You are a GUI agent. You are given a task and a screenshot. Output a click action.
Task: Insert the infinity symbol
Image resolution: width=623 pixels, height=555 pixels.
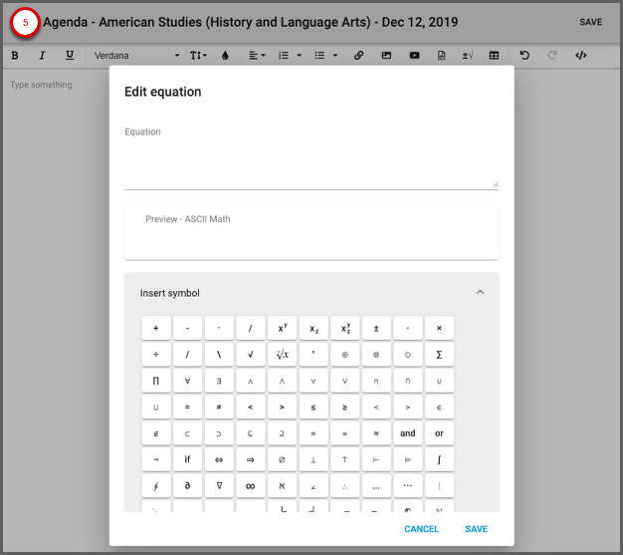tap(250, 485)
